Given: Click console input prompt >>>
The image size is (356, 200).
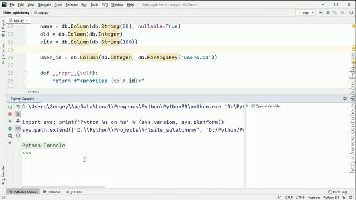Looking at the screenshot, I should (x=27, y=153).
